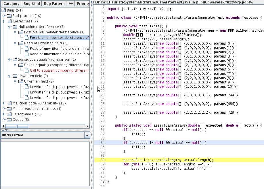Viewport: 264px width, 189px height.
Task: Click Null pointer dereference (3) folder icon
Action: [15, 27]
